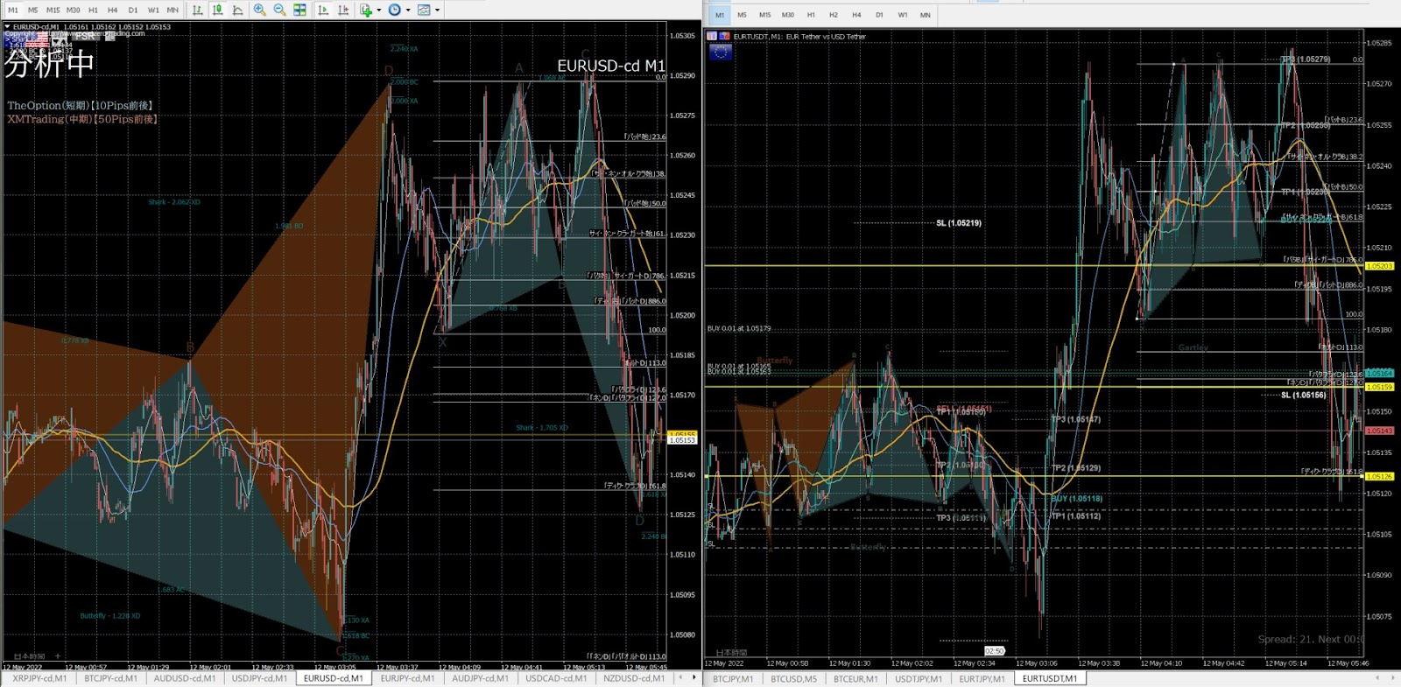Screen dimensions: 1401x687
Task: Enable chart shift icon
Action: click(x=343, y=10)
